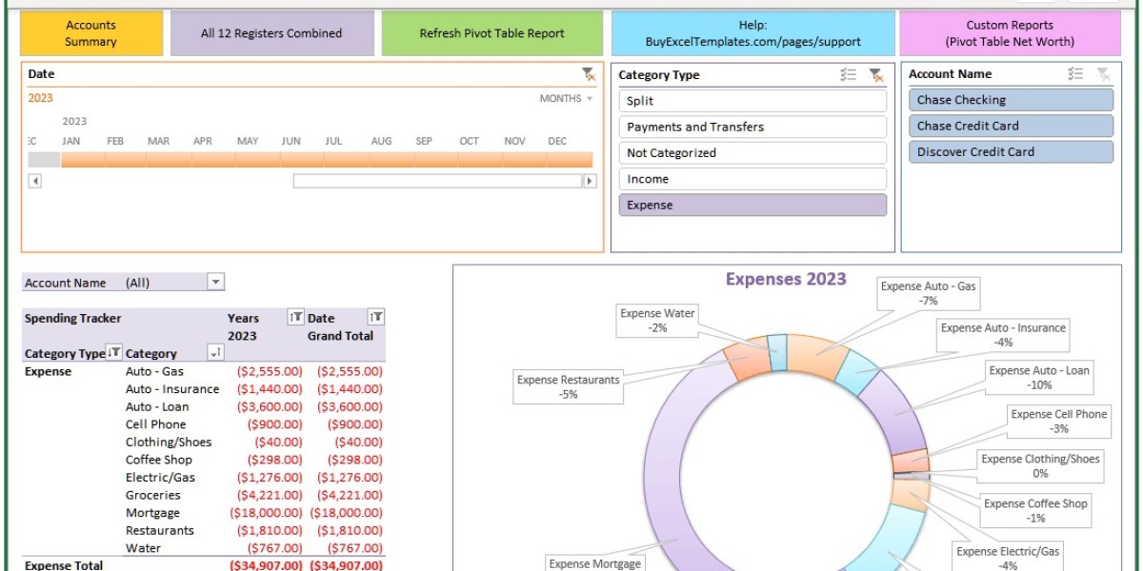
Task: Select the Expense Cell Phone chart label
Action: point(1059,422)
